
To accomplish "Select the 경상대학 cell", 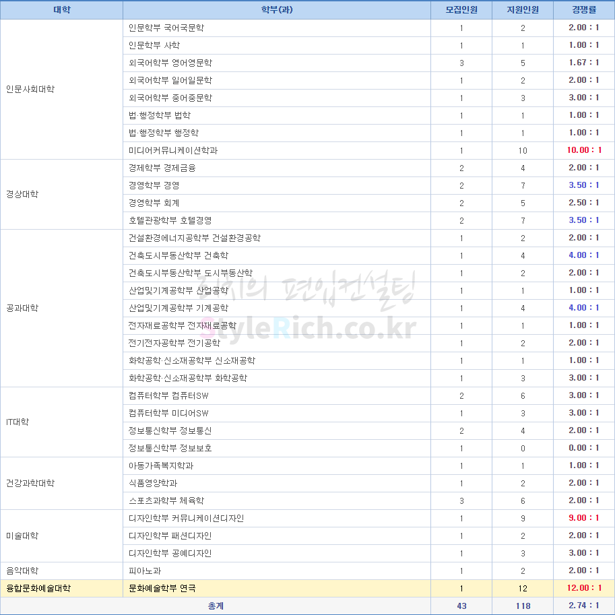I will pyautogui.click(x=61, y=194).
